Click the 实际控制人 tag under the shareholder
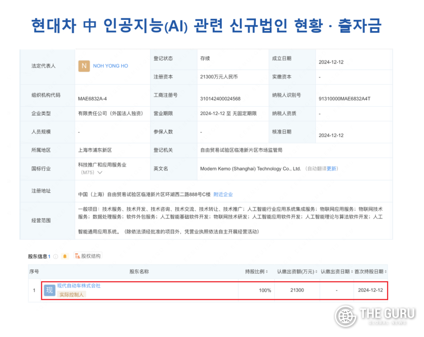 pyautogui.click(x=71, y=294)
